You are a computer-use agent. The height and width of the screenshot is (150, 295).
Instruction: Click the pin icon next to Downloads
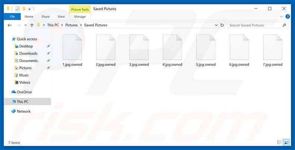point(48,53)
